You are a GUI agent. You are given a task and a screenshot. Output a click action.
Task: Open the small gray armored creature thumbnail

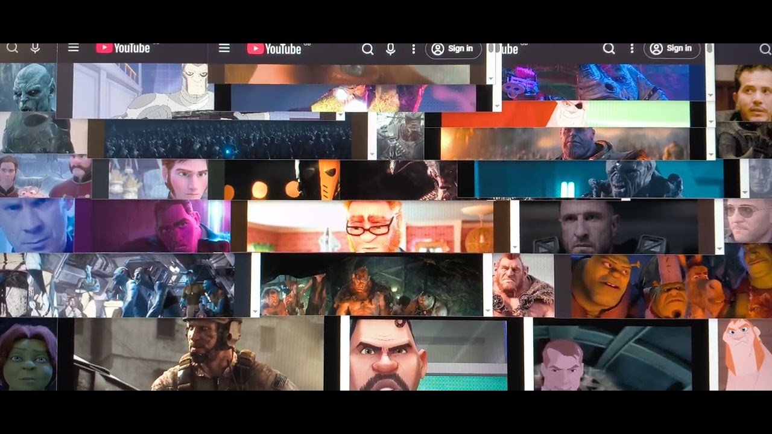click(400, 136)
